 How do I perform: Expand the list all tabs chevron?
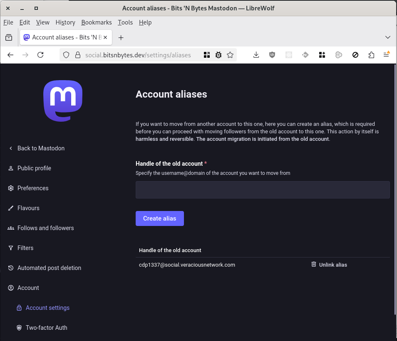point(387,37)
